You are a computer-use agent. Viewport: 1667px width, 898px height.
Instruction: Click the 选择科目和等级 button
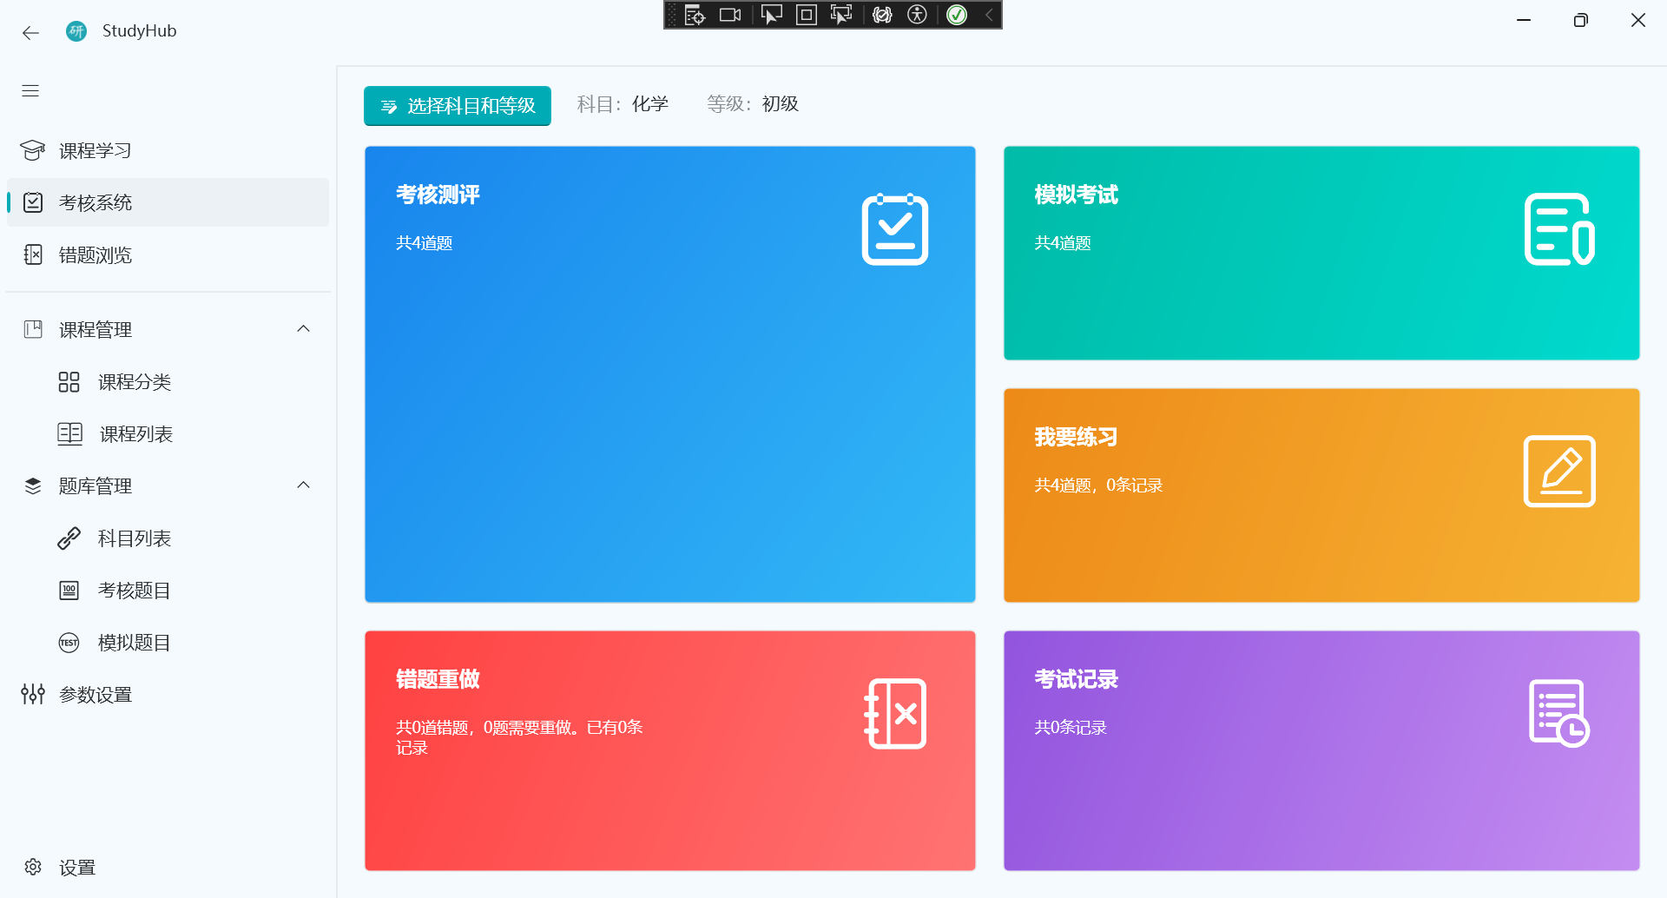coord(458,106)
